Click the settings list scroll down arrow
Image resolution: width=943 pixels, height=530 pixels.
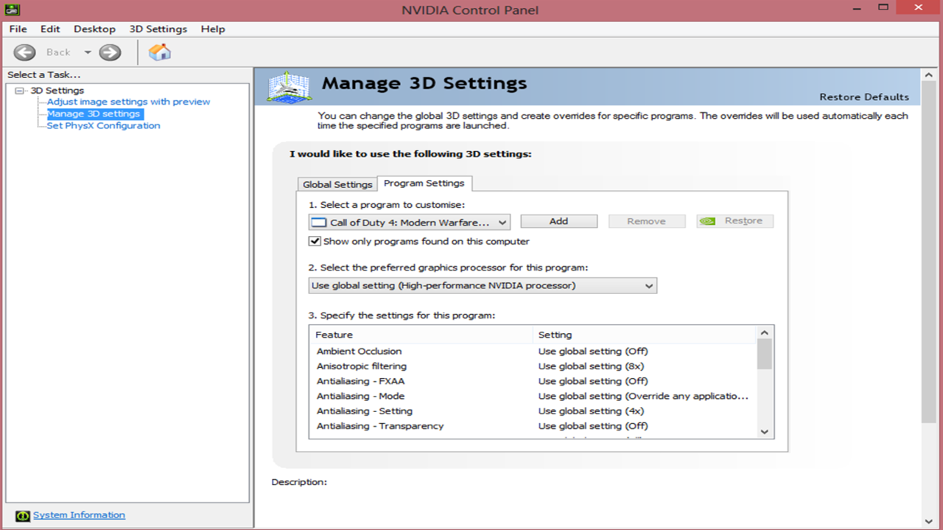764,432
